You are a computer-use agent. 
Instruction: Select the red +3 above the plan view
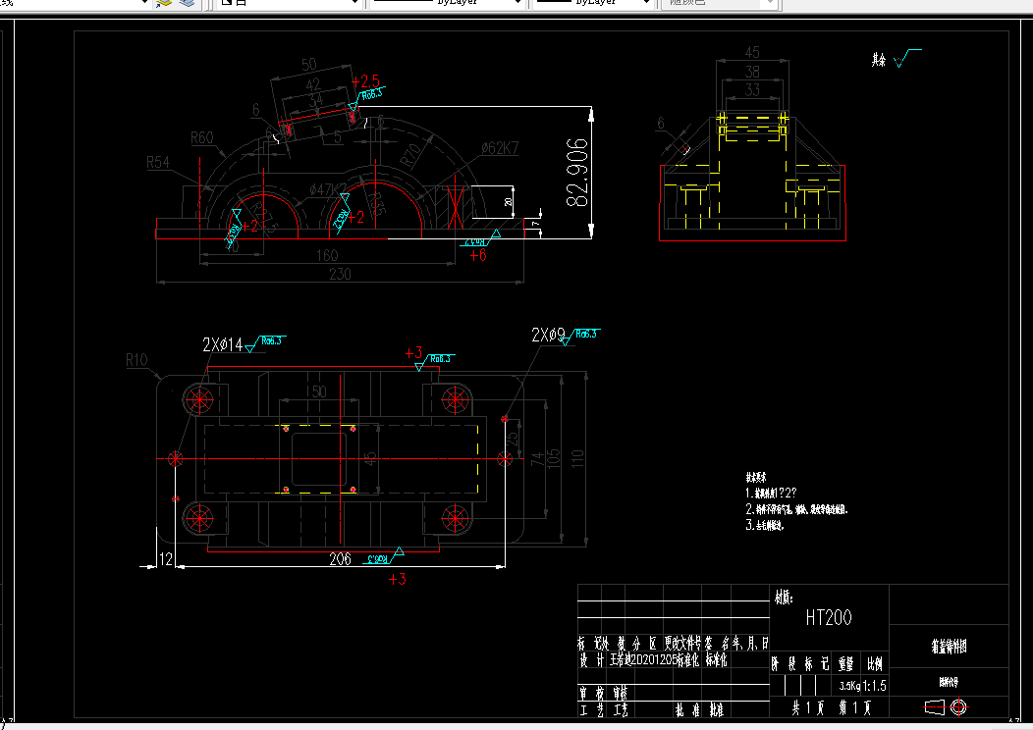[413, 353]
